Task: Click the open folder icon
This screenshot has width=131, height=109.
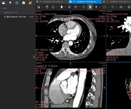Action: coord(4,3)
